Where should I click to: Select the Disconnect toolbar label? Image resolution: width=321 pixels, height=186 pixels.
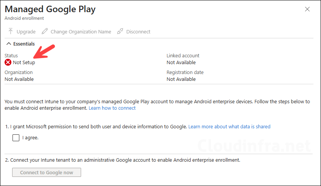coord(138,32)
